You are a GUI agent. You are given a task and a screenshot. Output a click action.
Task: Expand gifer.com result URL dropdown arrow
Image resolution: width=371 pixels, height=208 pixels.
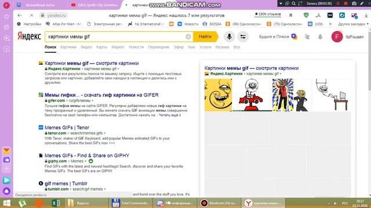93,101
